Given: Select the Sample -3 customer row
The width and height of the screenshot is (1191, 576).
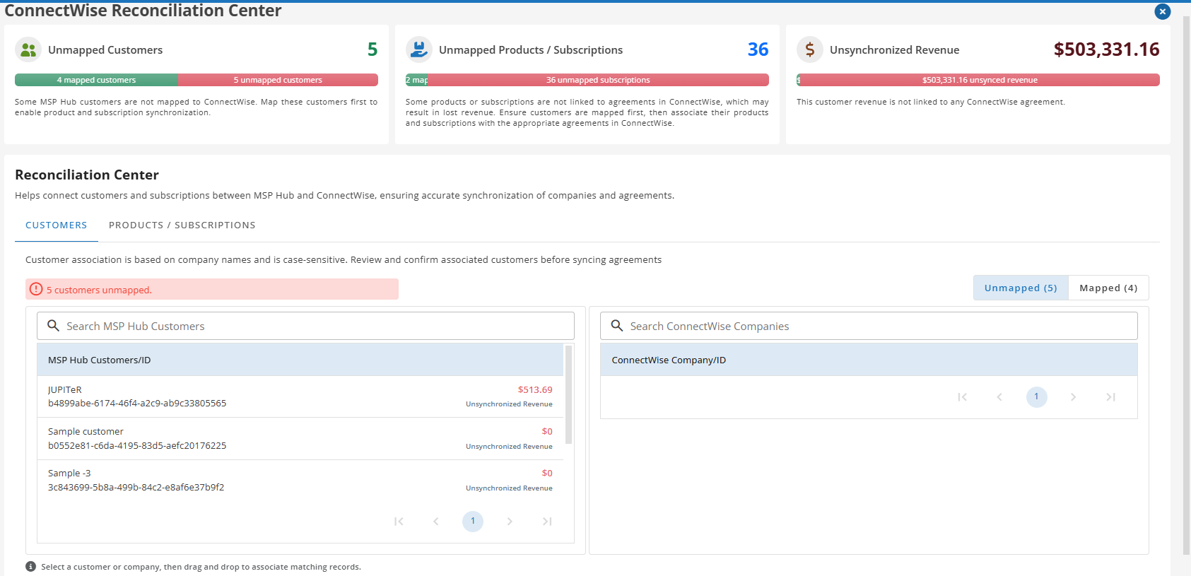Looking at the screenshot, I should point(300,481).
